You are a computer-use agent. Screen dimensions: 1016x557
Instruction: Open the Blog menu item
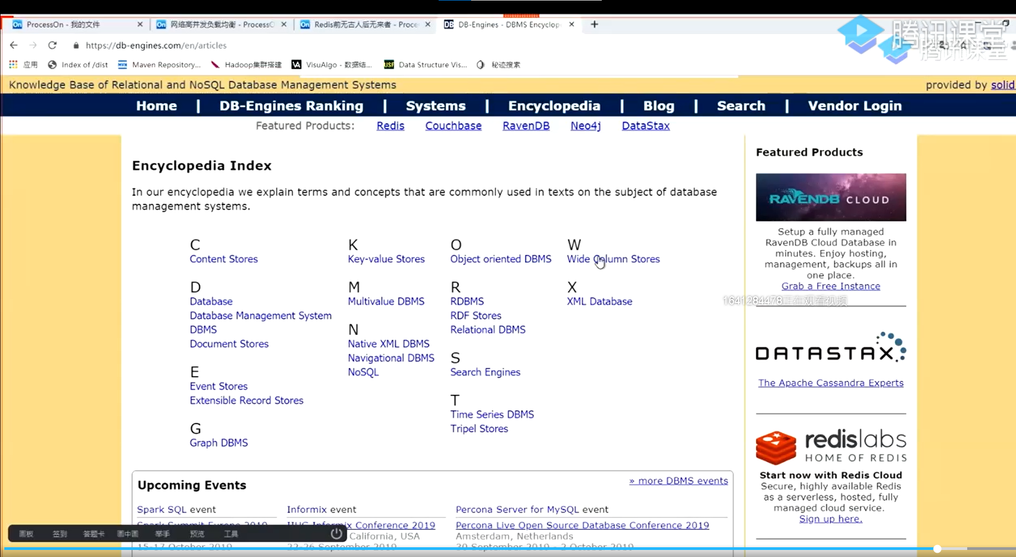(659, 106)
